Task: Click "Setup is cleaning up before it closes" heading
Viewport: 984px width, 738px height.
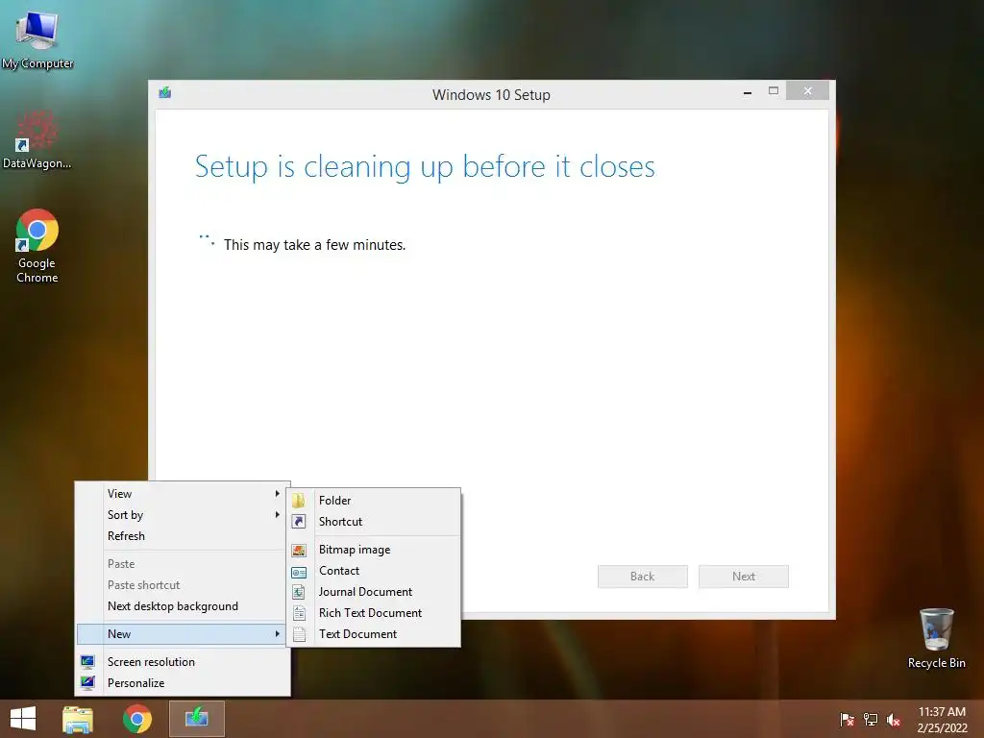Action: (425, 167)
